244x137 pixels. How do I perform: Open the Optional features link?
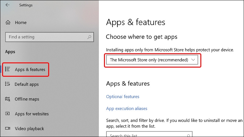click(x=123, y=97)
